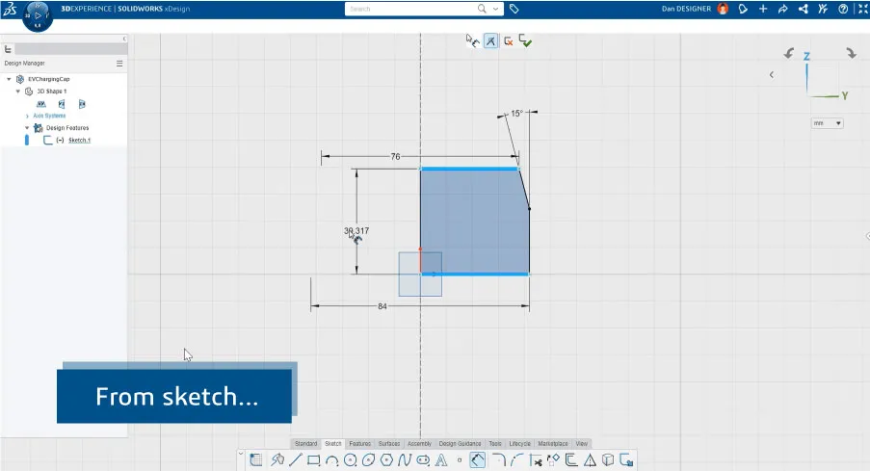The image size is (870, 471).
Task: Rotate view with right curved arrow
Action: coord(851,53)
